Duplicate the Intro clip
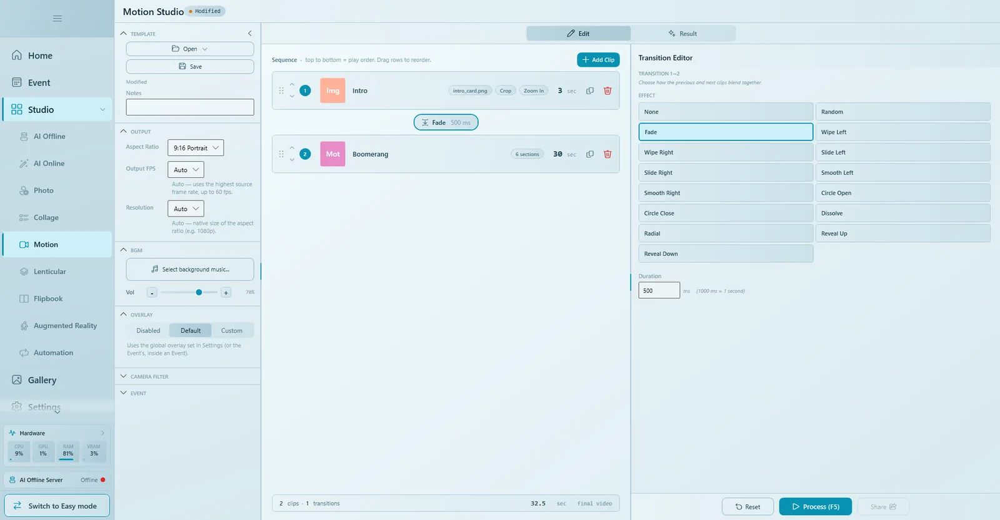1000x520 pixels. click(x=590, y=91)
